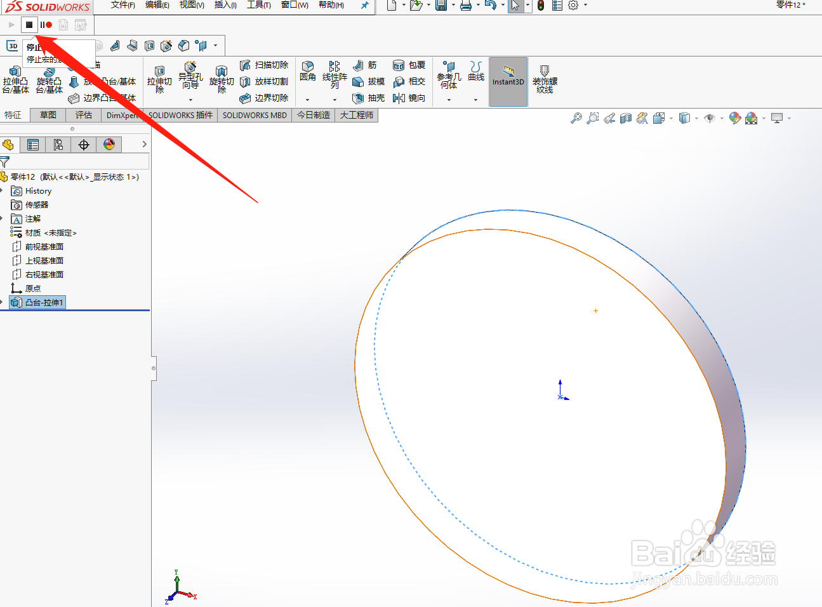Viewport: 822px width, 607px height.
Task: Click the New document icon
Action: tap(392, 5)
